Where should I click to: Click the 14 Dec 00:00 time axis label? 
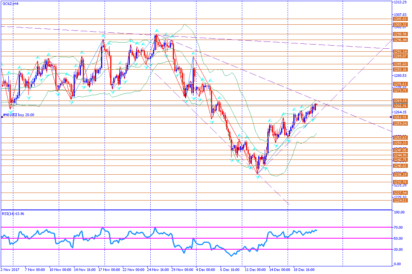pyautogui.click(x=280, y=269)
